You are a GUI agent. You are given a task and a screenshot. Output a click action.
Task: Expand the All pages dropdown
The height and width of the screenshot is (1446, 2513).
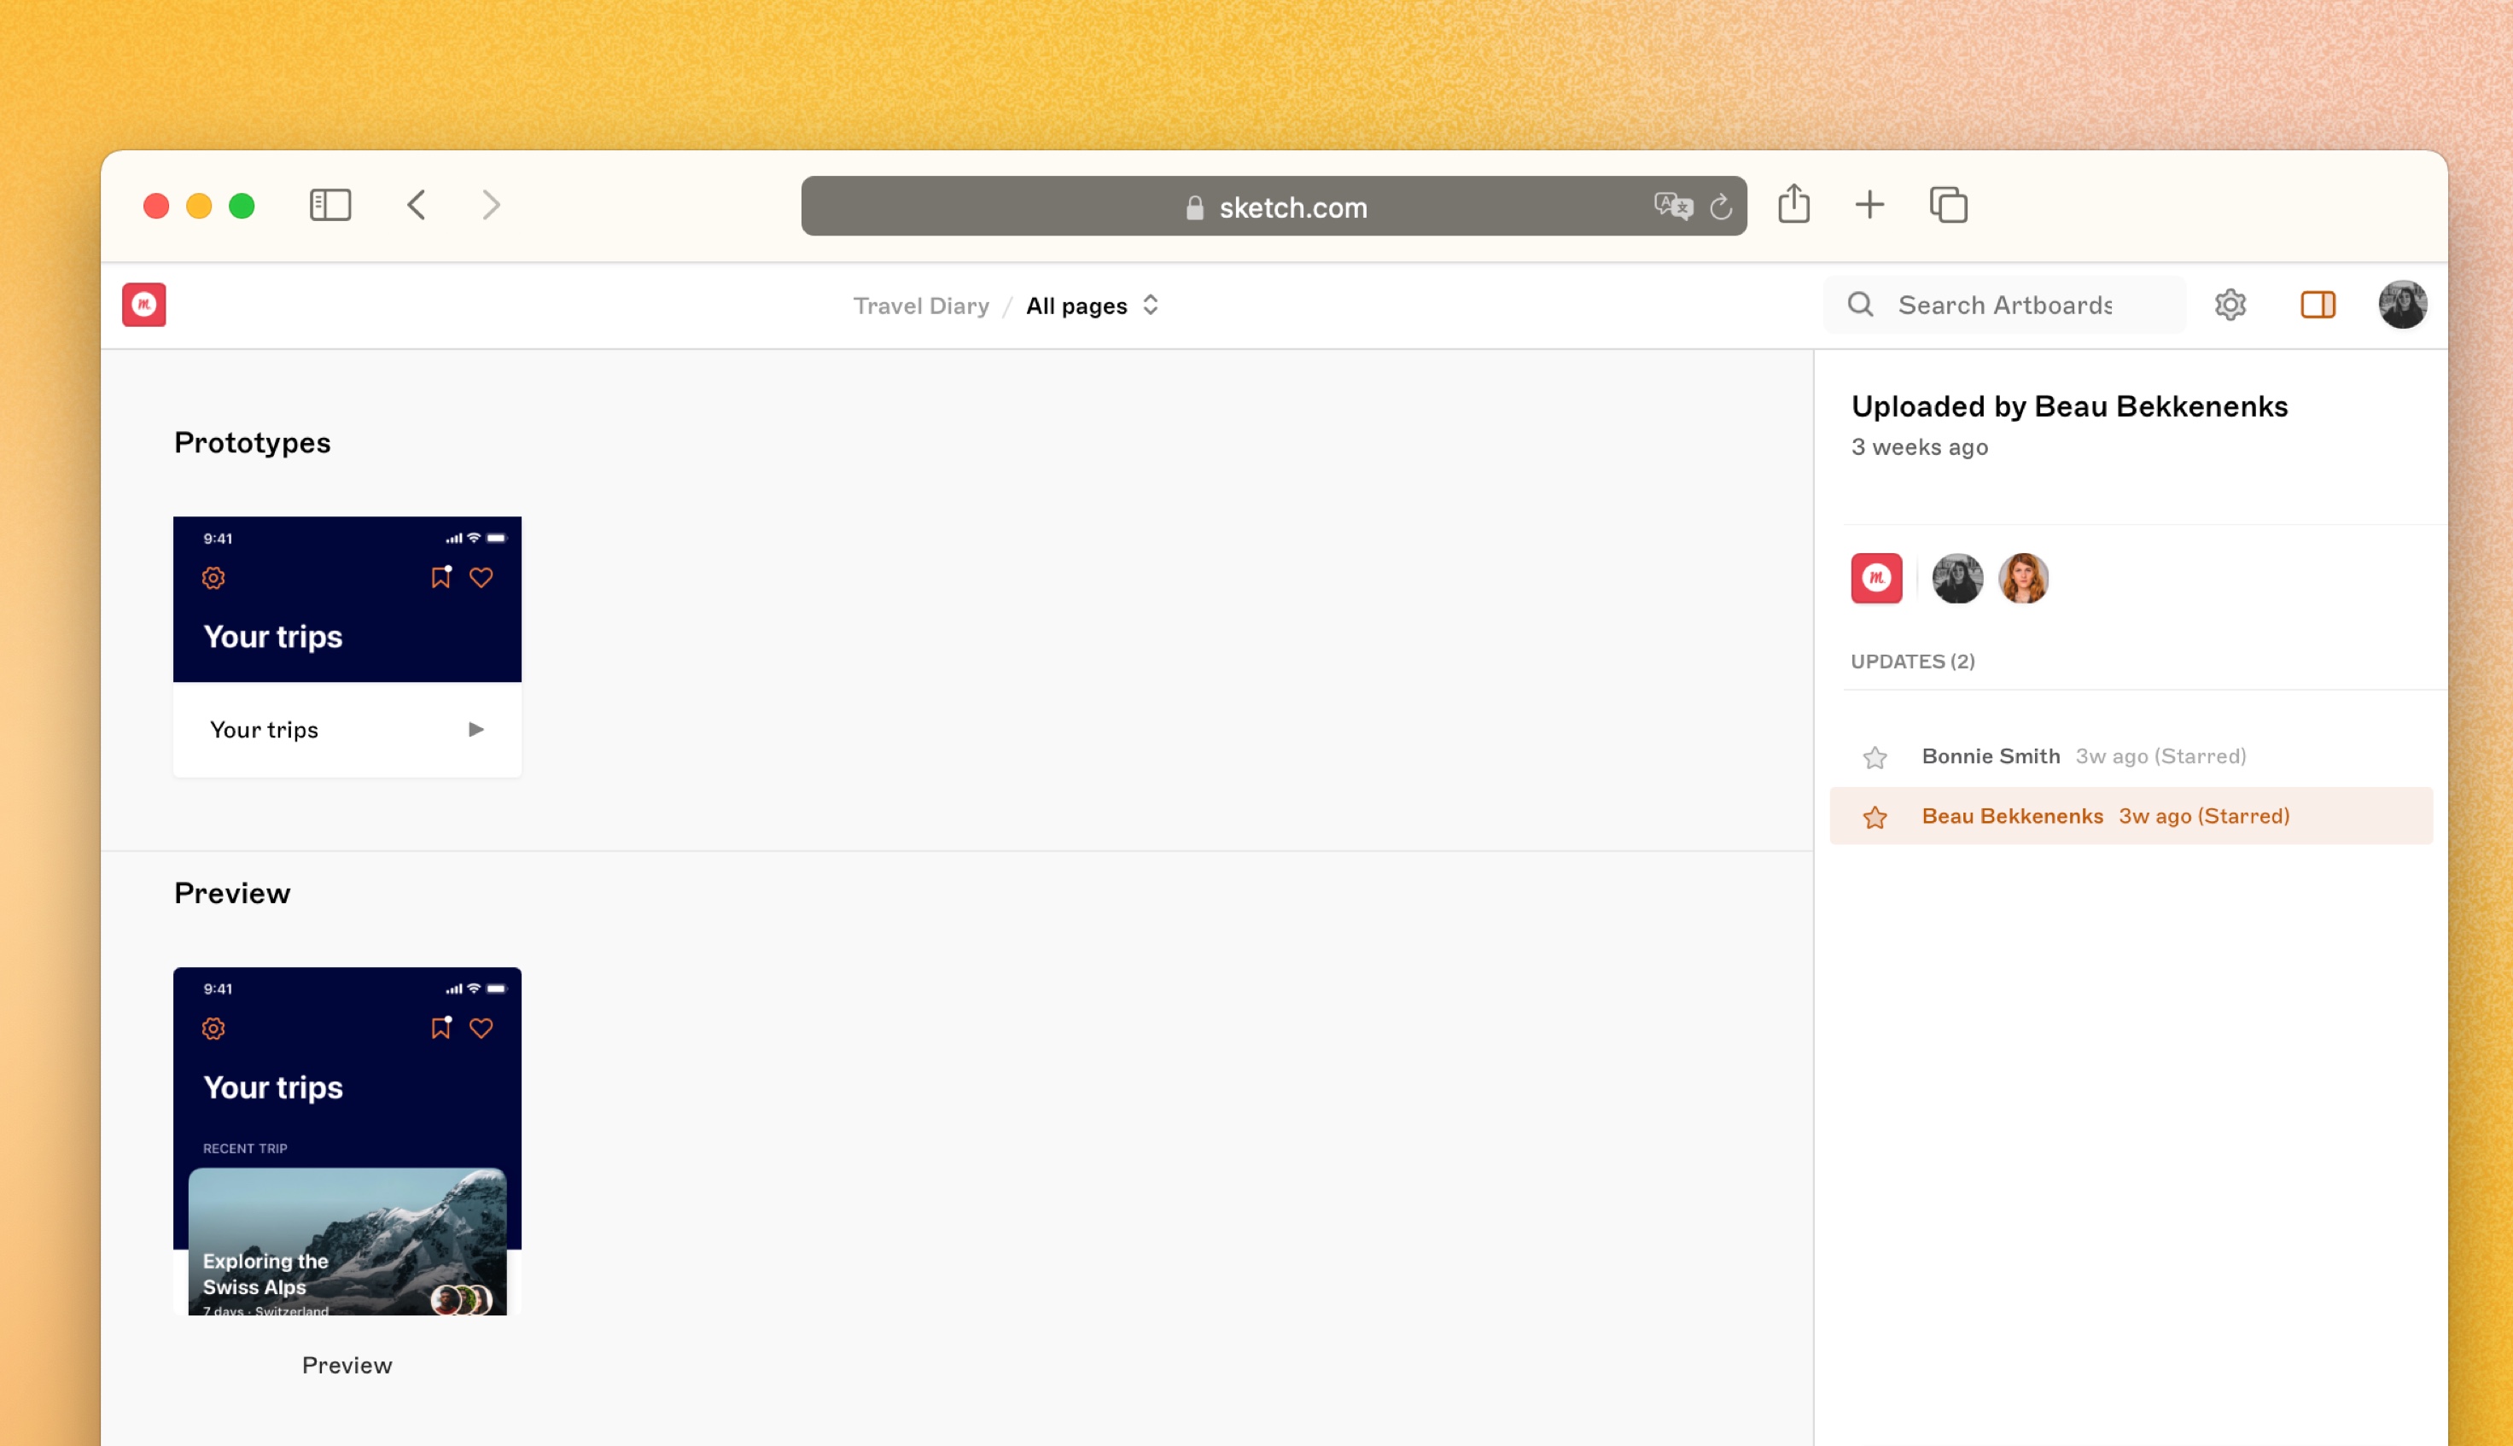pos(1092,306)
